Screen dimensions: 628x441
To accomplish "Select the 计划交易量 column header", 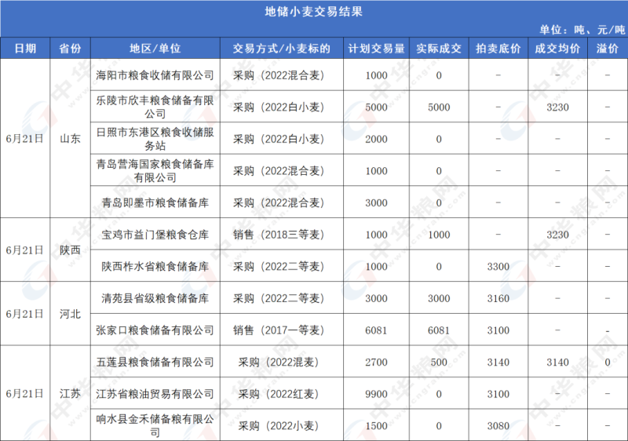I will 376,48.
